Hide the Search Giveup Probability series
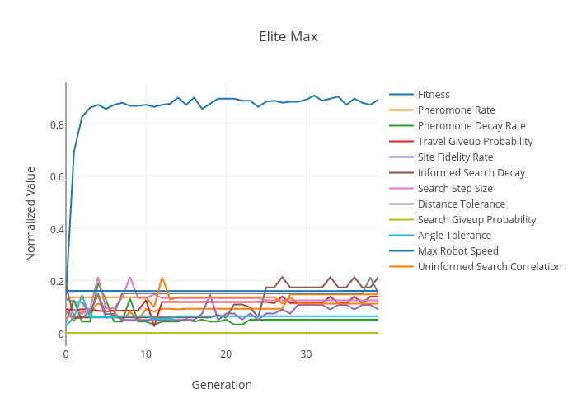The width and height of the screenshot is (577, 412). [476, 220]
